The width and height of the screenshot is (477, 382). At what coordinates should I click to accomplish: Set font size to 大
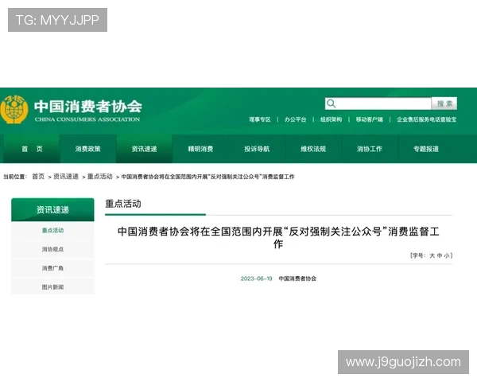click(x=432, y=255)
